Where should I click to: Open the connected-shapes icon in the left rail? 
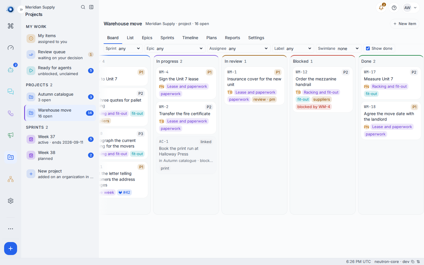[x=11, y=113]
